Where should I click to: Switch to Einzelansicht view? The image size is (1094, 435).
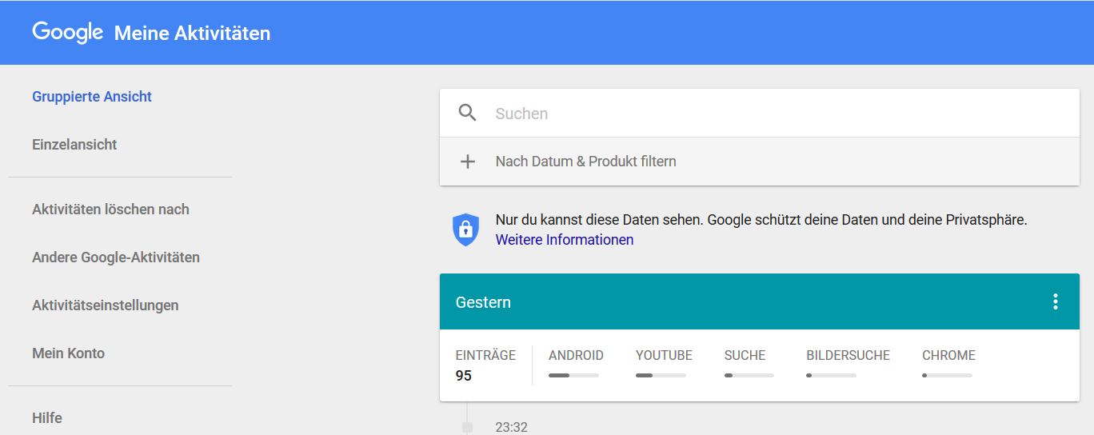tap(74, 145)
